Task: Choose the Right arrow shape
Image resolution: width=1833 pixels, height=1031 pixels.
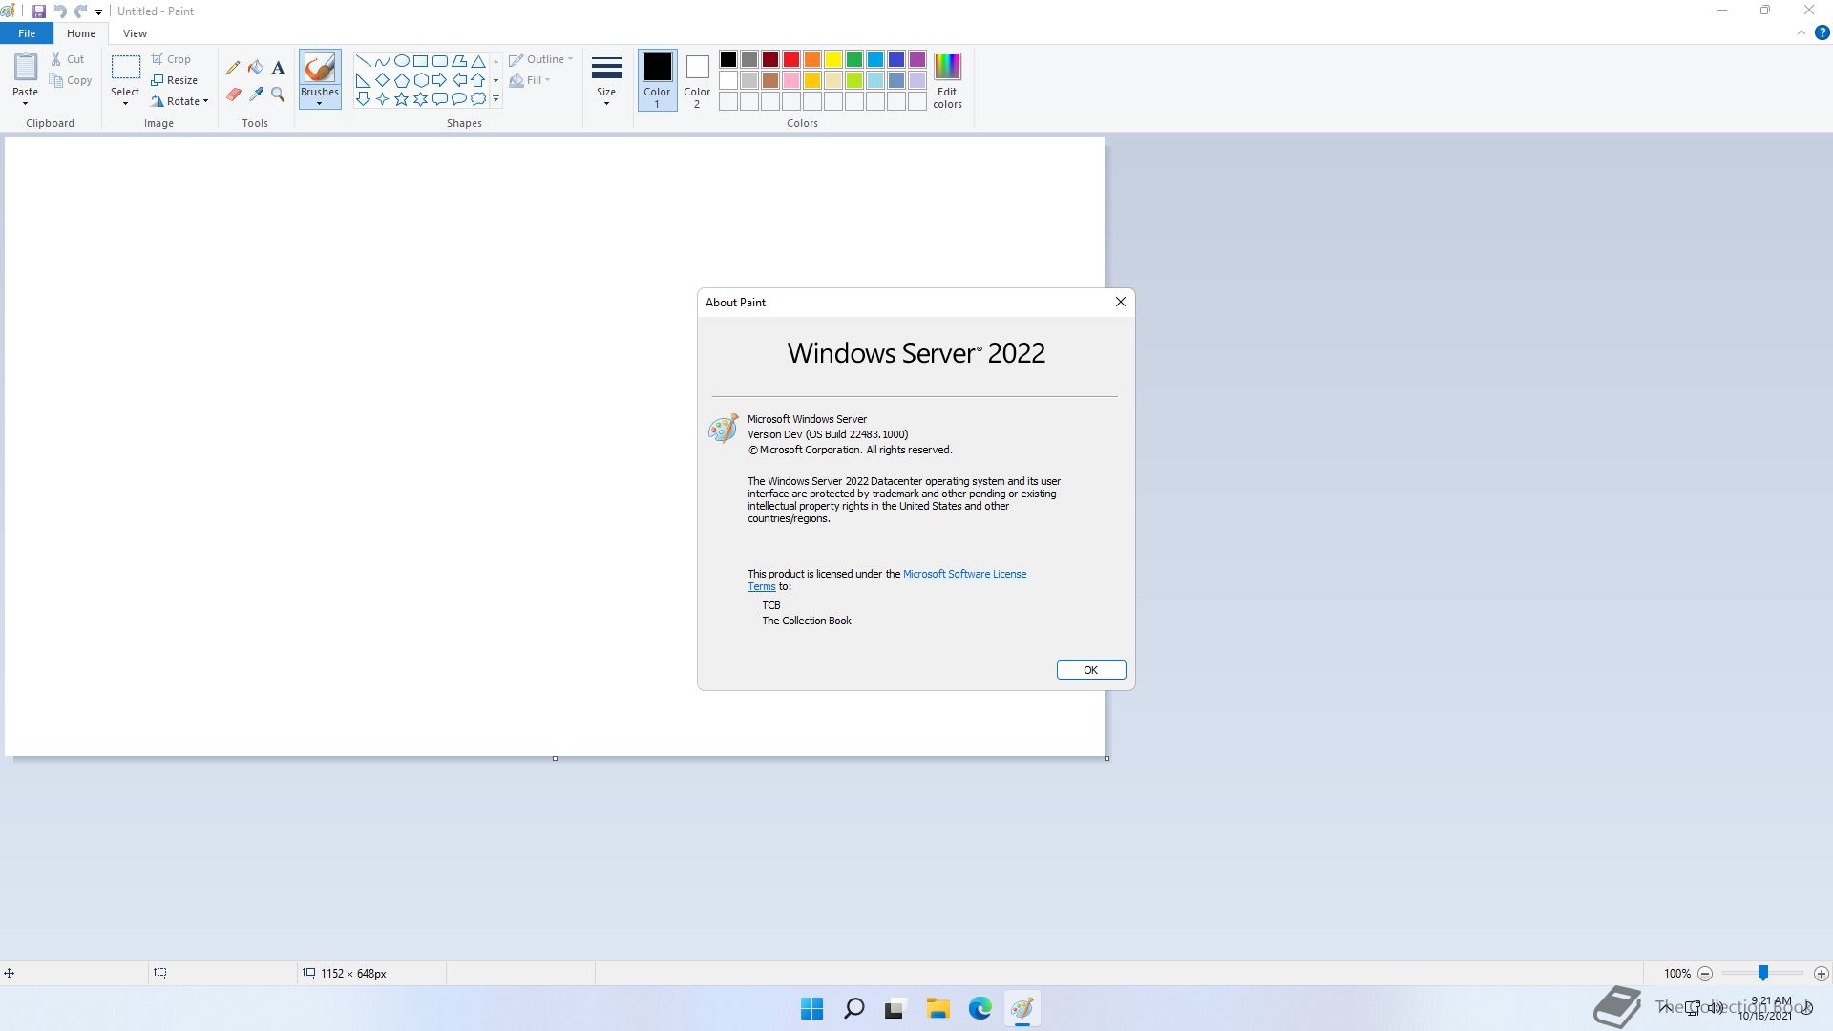Action: (x=439, y=80)
